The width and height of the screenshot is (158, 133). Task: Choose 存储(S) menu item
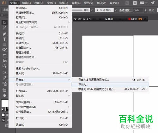point(40,38)
